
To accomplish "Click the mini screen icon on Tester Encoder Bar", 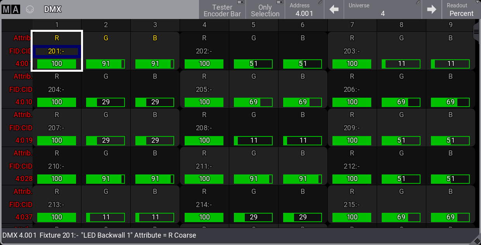I will tap(241, 3).
